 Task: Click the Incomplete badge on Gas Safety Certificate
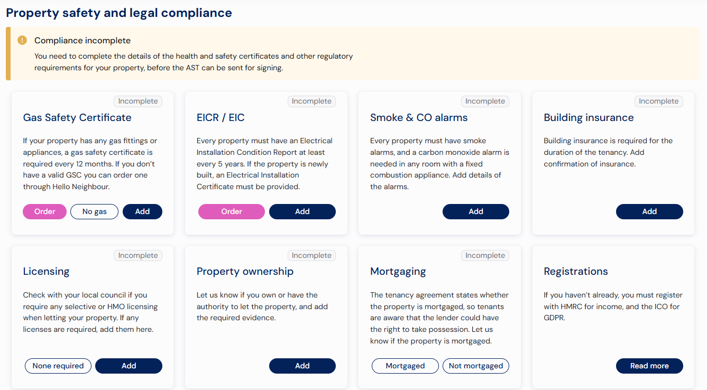coord(137,101)
